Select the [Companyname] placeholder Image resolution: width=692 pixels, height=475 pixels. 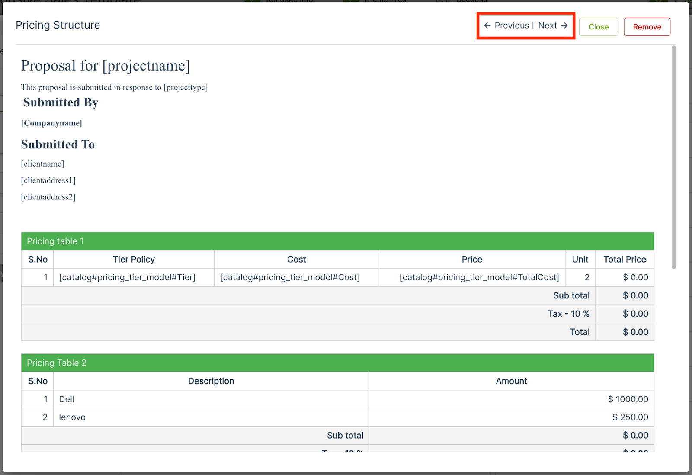[51, 123]
